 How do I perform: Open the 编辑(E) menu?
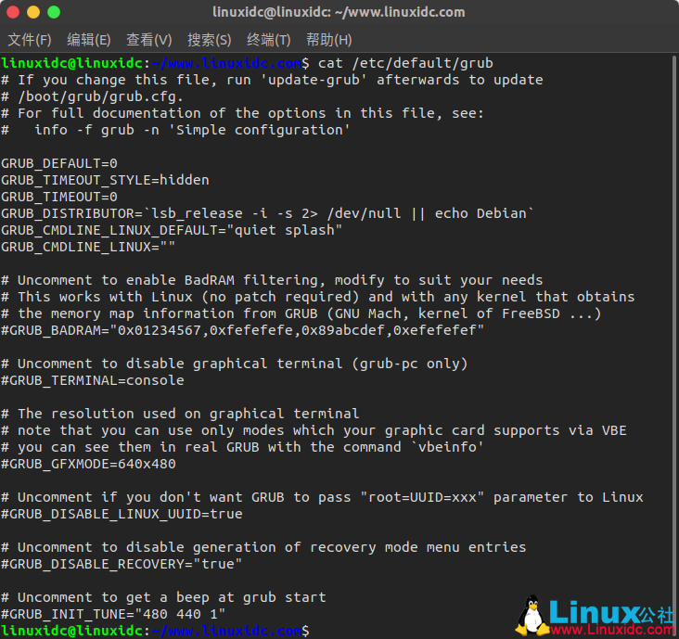pos(89,40)
